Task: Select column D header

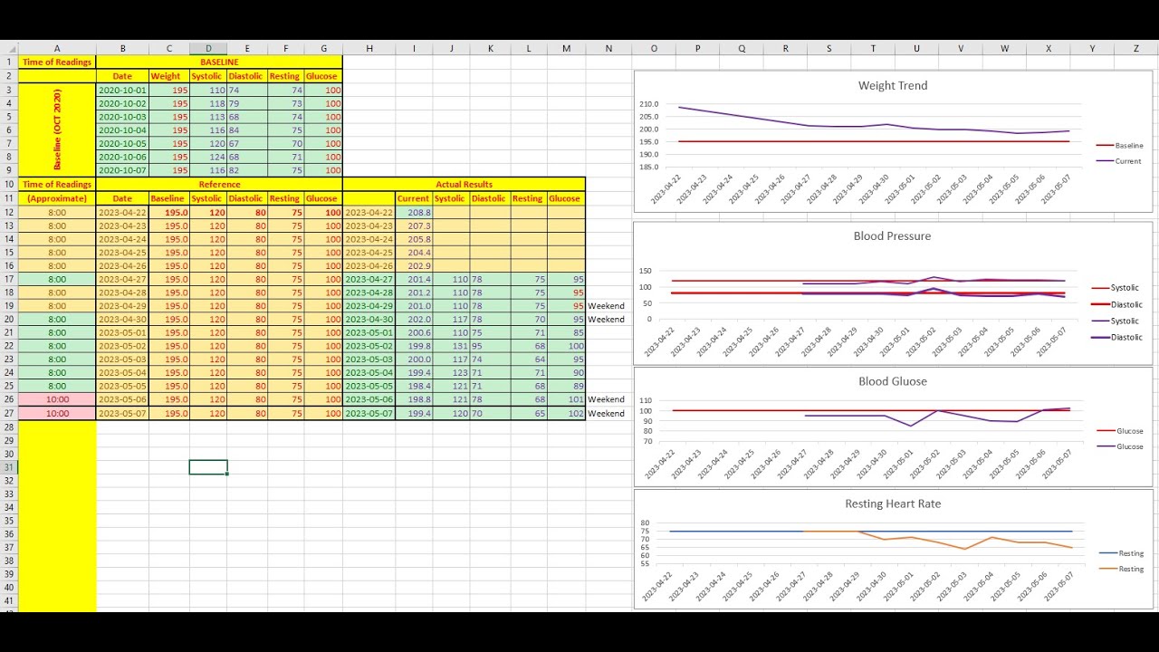Action: 208,48
